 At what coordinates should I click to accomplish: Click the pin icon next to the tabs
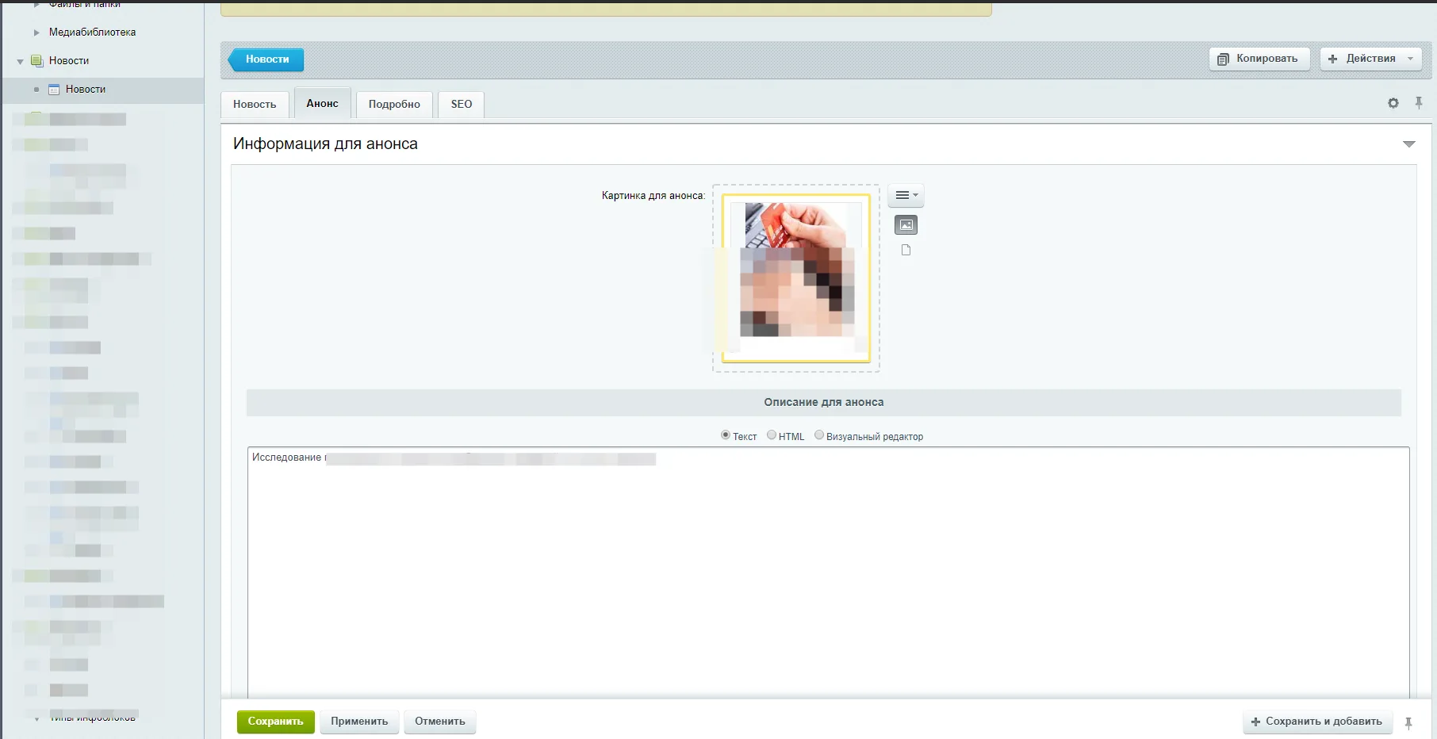coord(1419,103)
